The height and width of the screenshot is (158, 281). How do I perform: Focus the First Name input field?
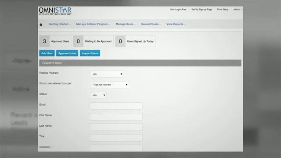(x=116, y=116)
